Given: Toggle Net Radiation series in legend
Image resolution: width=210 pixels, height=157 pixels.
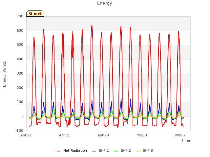Looking at the screenshot, I should (72, 150).
